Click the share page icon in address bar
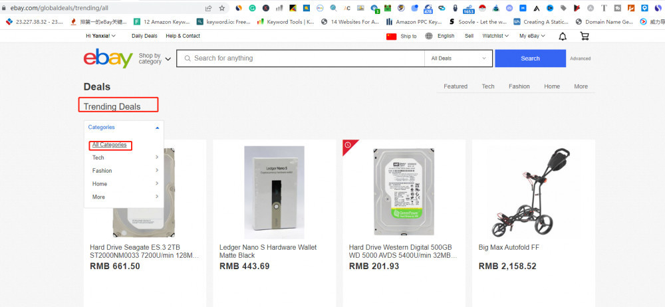 click(208, 7)
